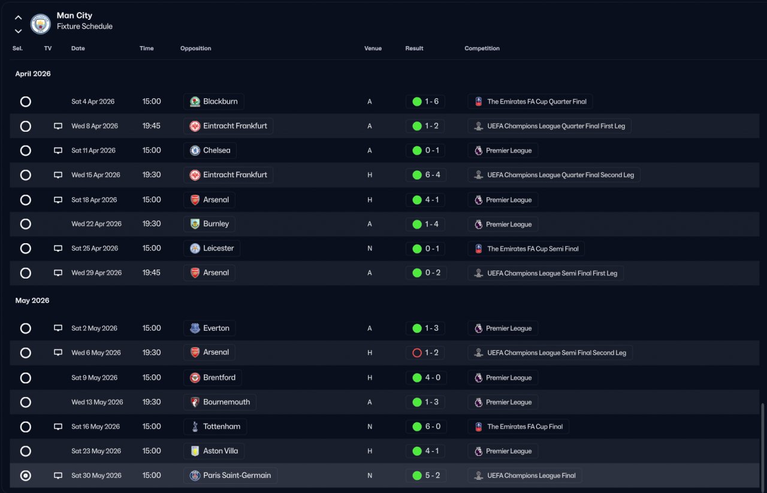Click red loss indicator for Arsenal 1 - 2
Viewport: 767px width, 493px height.
click(417, 353)
